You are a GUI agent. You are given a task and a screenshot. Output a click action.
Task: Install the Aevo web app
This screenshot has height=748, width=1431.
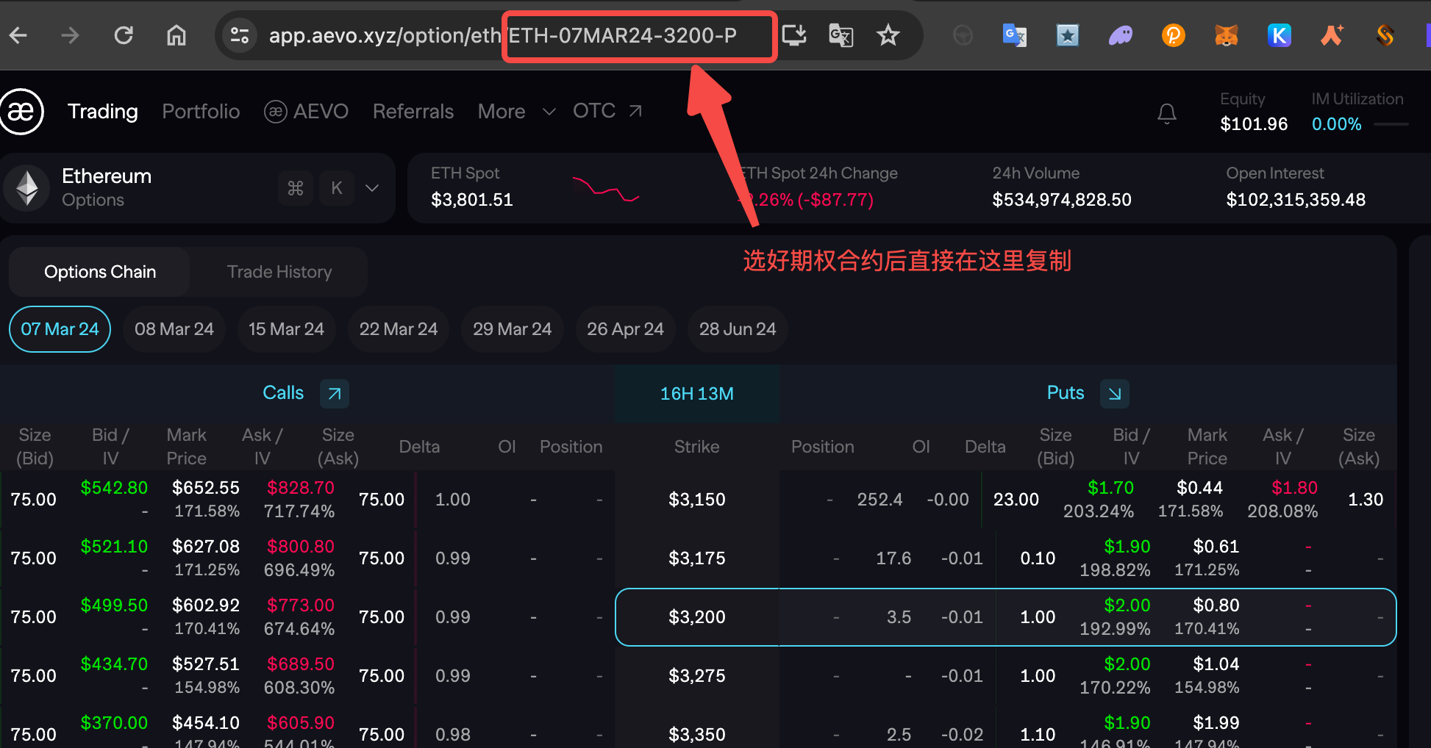coord(794,35)
